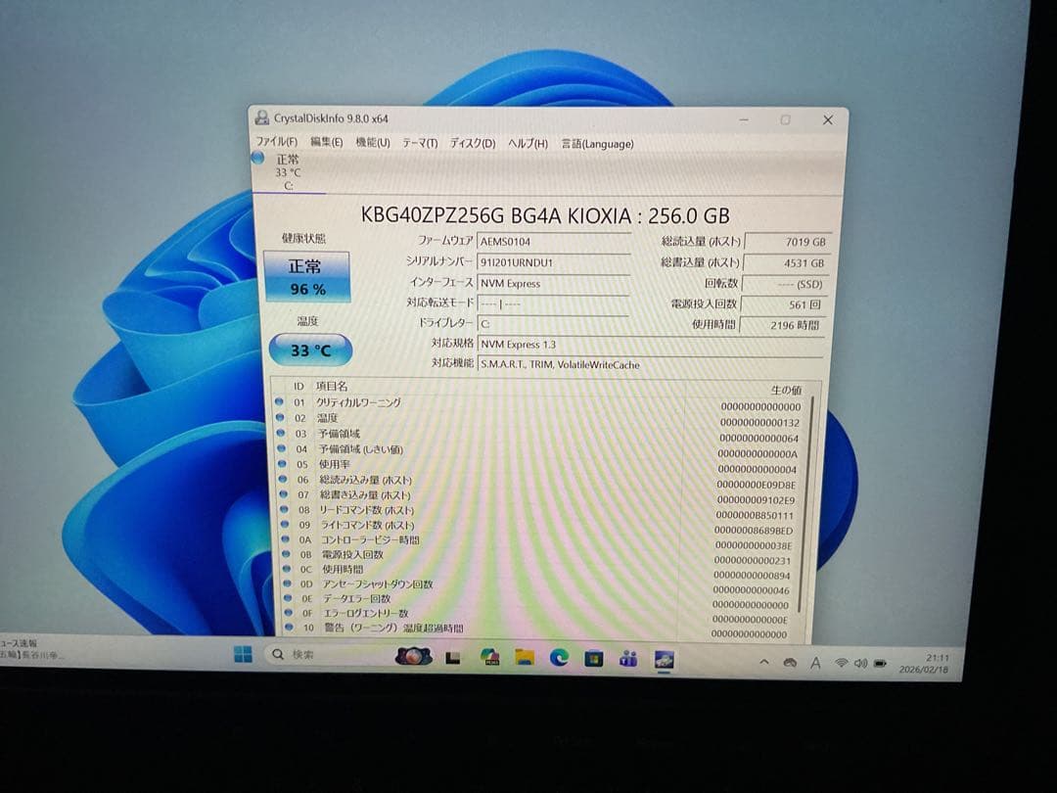Screen dimensions: 1057x793
Task: Click the rotation rate value ---- (SSD)
Action: tap(785, 284)
